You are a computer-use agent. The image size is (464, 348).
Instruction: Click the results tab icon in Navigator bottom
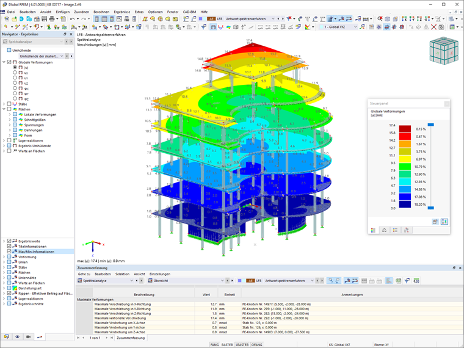pyautogui.click(x=39, y=337)
